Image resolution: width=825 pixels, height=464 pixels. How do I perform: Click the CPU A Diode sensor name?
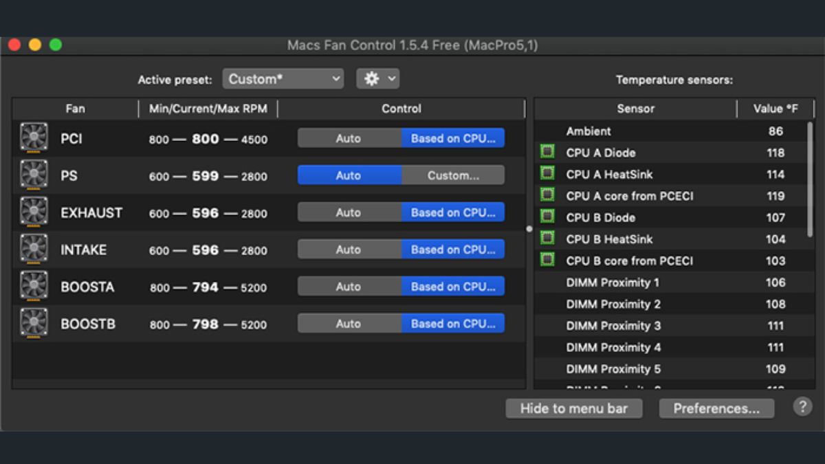point(601,153)
